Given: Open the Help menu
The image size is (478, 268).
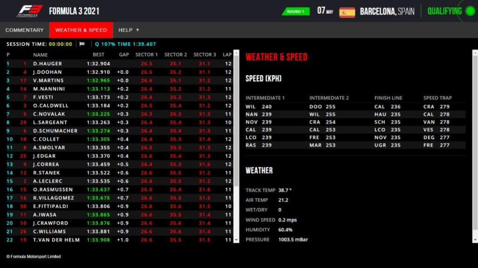Looking at the screenshot, I should click(126, 30).
